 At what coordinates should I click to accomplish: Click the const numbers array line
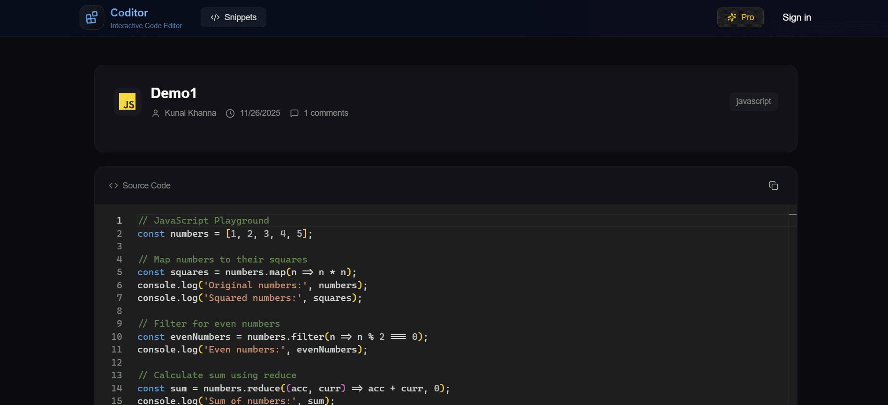(225, 233)
